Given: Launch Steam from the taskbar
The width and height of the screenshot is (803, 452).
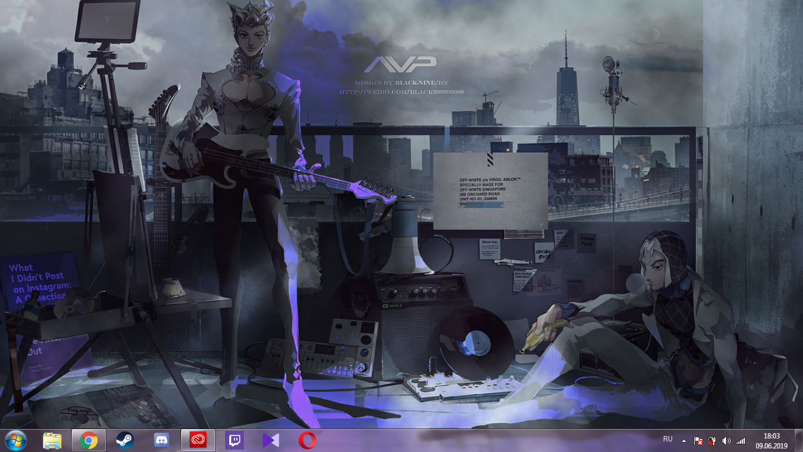Looking at the screenshot, I should 125,440.
